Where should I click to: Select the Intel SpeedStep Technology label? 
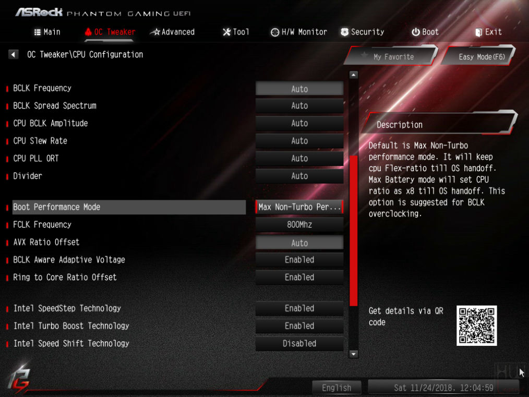67,308
